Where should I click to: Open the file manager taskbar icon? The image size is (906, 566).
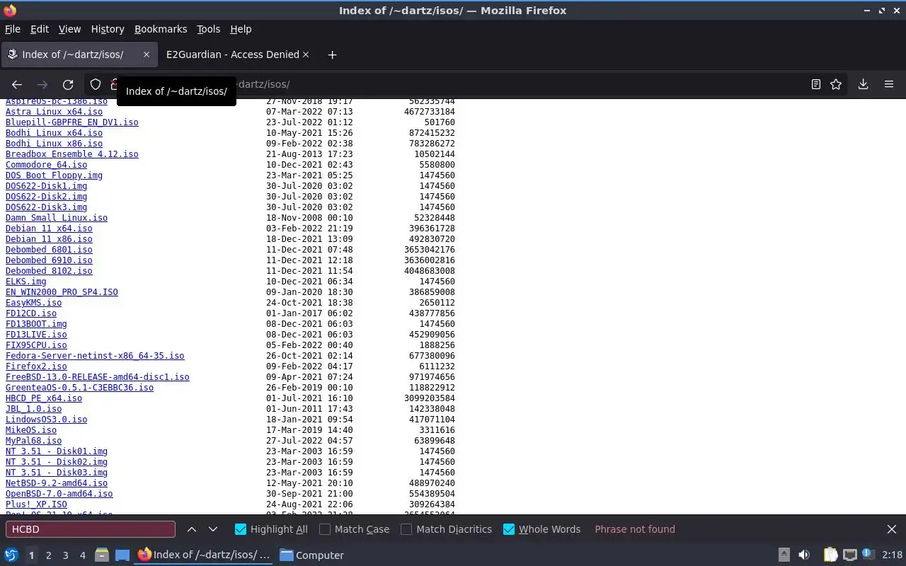coord(101,555)
